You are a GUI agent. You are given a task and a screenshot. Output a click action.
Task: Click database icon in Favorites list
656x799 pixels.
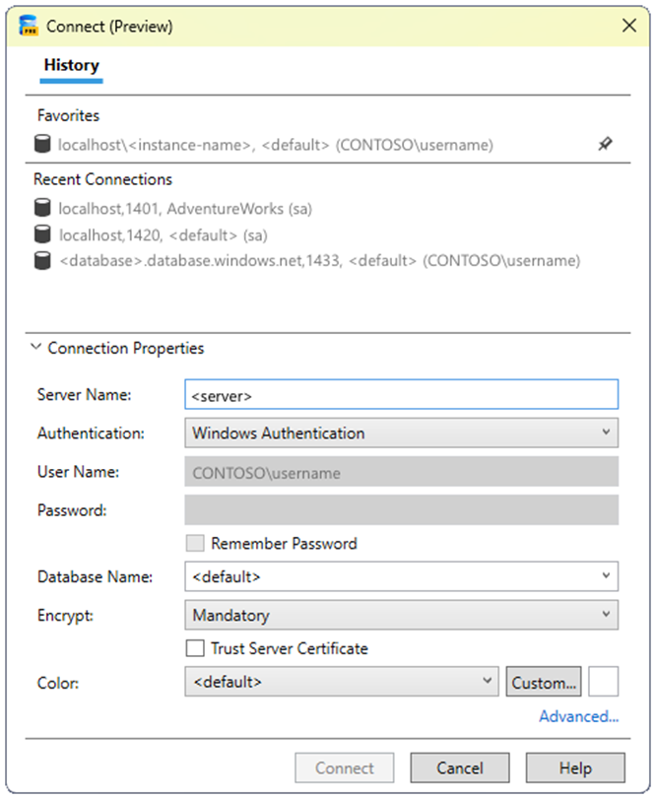point(42,144)
